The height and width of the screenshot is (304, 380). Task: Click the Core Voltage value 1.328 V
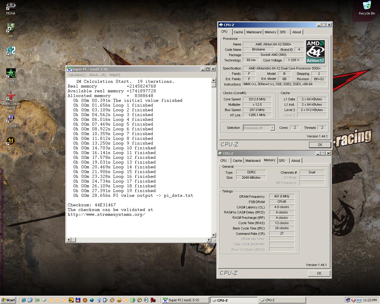[x=294, y=60]
